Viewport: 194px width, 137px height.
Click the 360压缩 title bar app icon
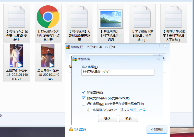[68, 47]
